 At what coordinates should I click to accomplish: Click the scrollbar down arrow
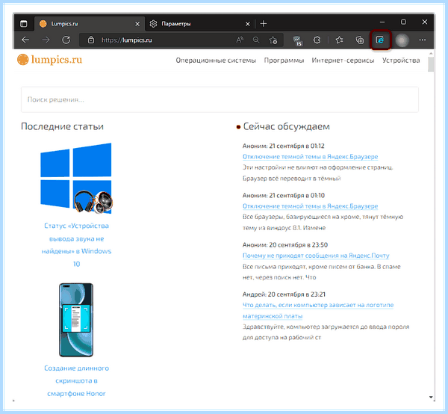(431, 397)
